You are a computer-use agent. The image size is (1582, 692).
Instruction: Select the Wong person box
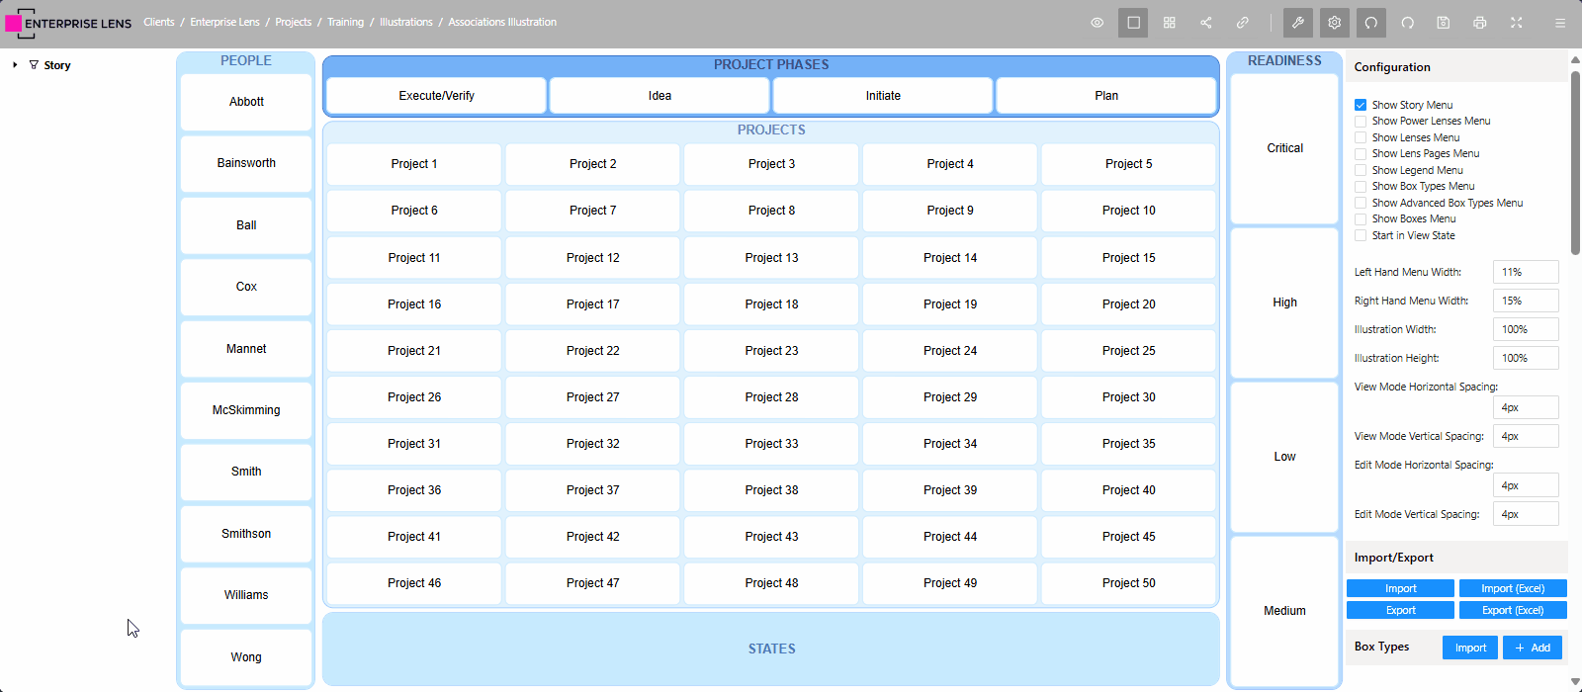click(246, 657)
